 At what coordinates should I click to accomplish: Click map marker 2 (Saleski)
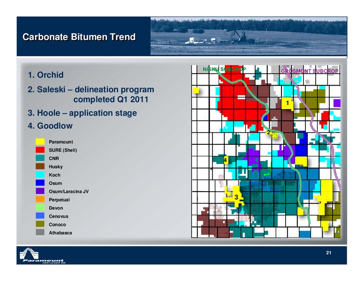point(268,133)
